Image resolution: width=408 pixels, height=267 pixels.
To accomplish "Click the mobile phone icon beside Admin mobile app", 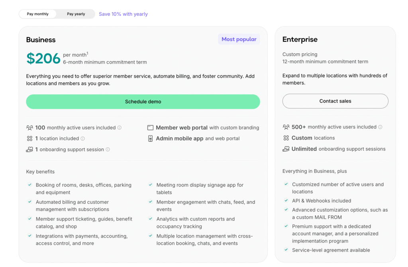I will (151, 138).
